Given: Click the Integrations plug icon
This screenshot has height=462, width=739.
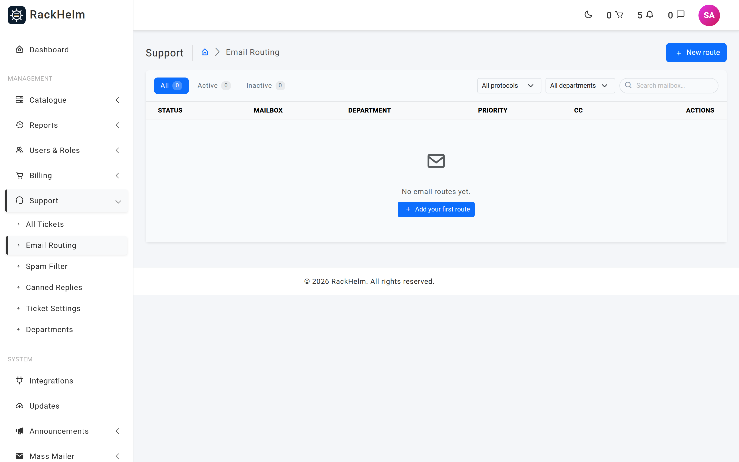Looking at the screenshot, I should [x=20, y=380].
